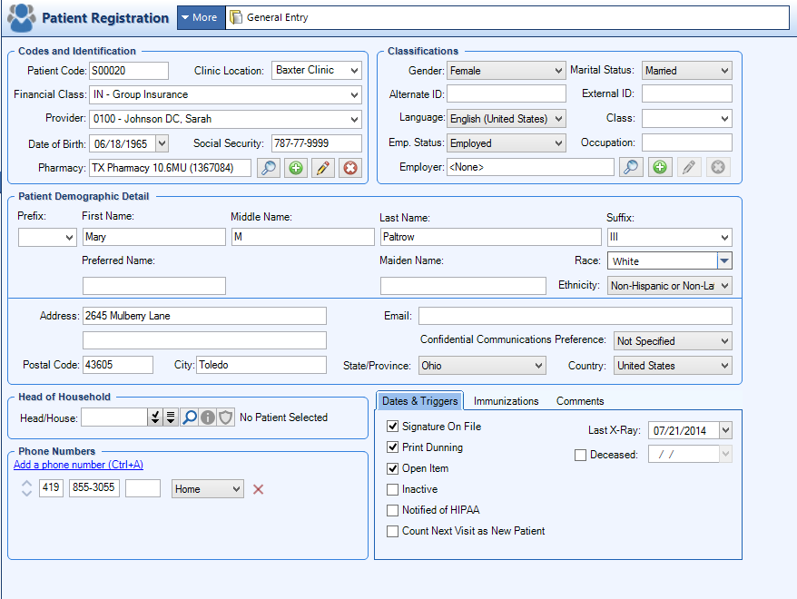Search for head of household patient

(x=189, y=417)
